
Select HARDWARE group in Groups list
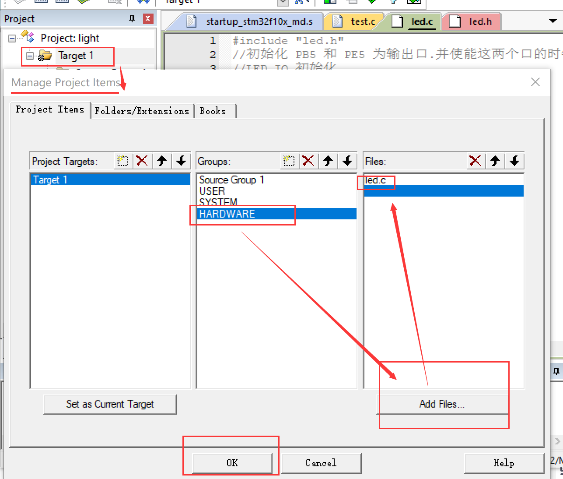pyautogui.click(x=276, y=214)
